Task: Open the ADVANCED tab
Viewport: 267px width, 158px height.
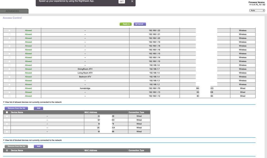Action: point(14,11)
